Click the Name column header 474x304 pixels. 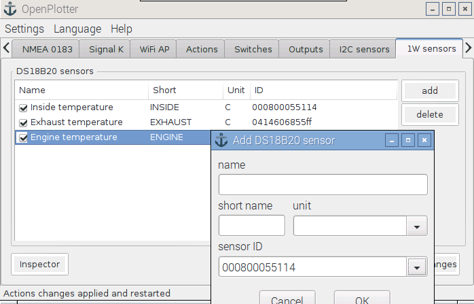pyautogui.click(x=81, y=90)
